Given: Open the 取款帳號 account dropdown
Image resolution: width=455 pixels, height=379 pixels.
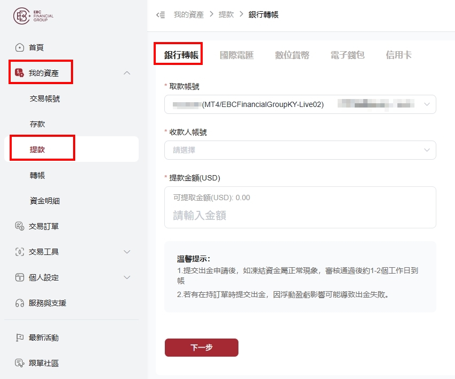Looking at the screenshot, I should [x=300, y=104].
